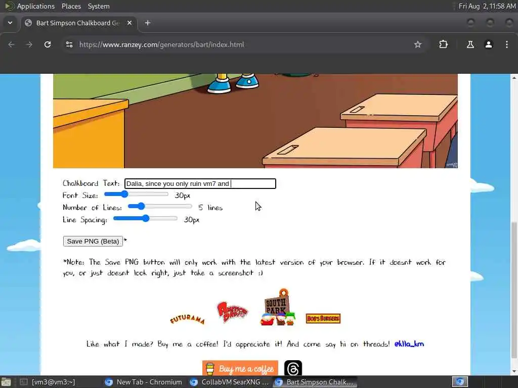Open the South Park generator logo

pos(278,307)
